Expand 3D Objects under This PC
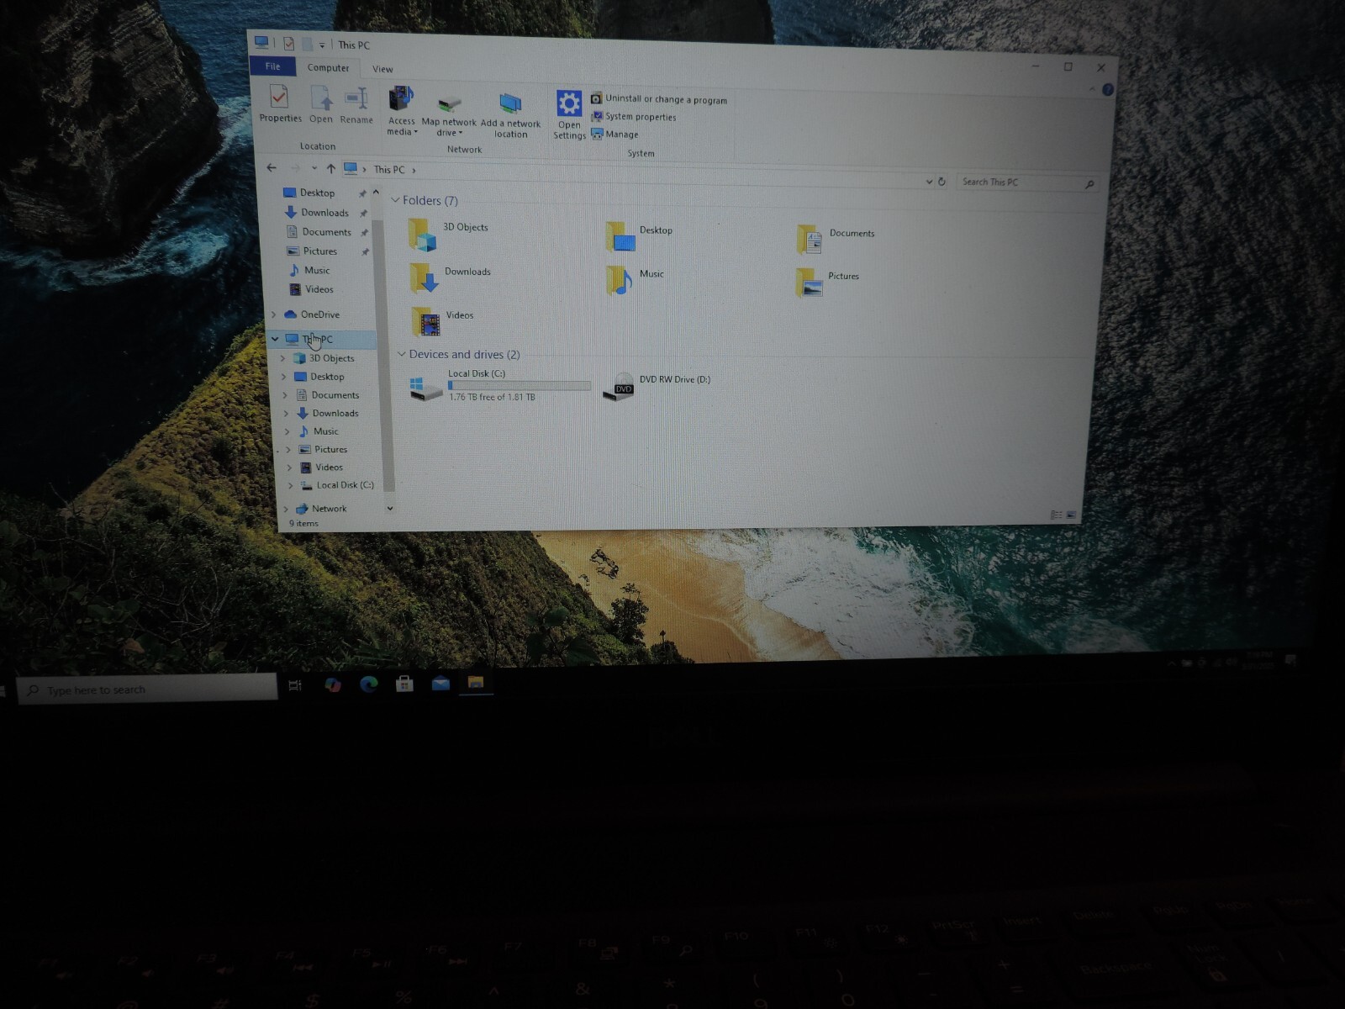The height and width of the screenshot is (1009, 1345). point(283,358)
